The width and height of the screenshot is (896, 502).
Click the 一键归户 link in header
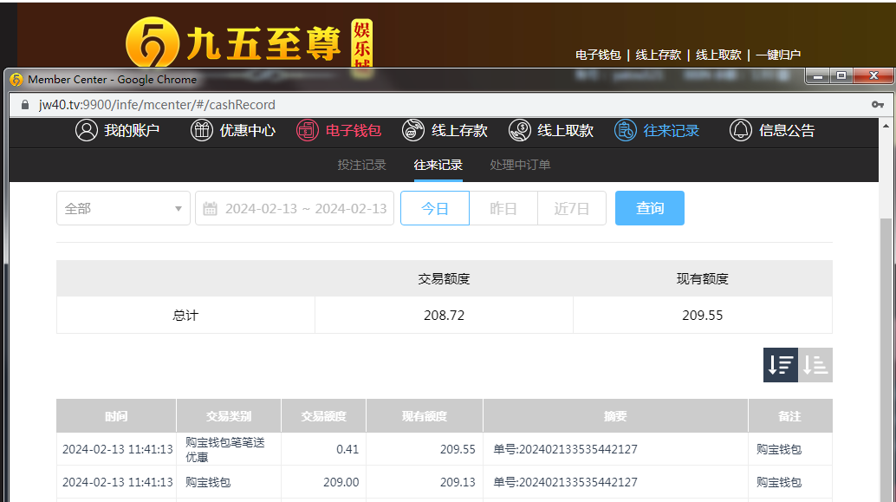pyautogui.click(x=777, y=55)
